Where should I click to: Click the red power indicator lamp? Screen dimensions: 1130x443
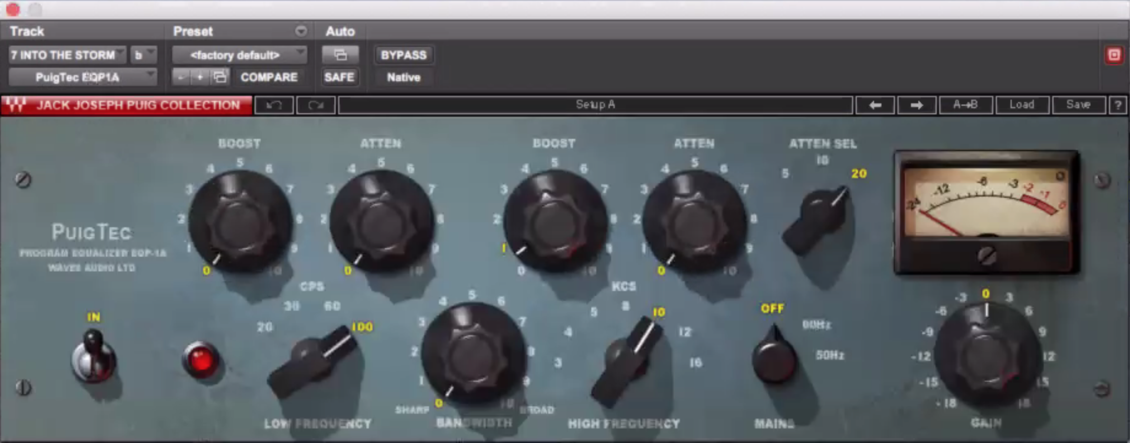coord(201,360)
